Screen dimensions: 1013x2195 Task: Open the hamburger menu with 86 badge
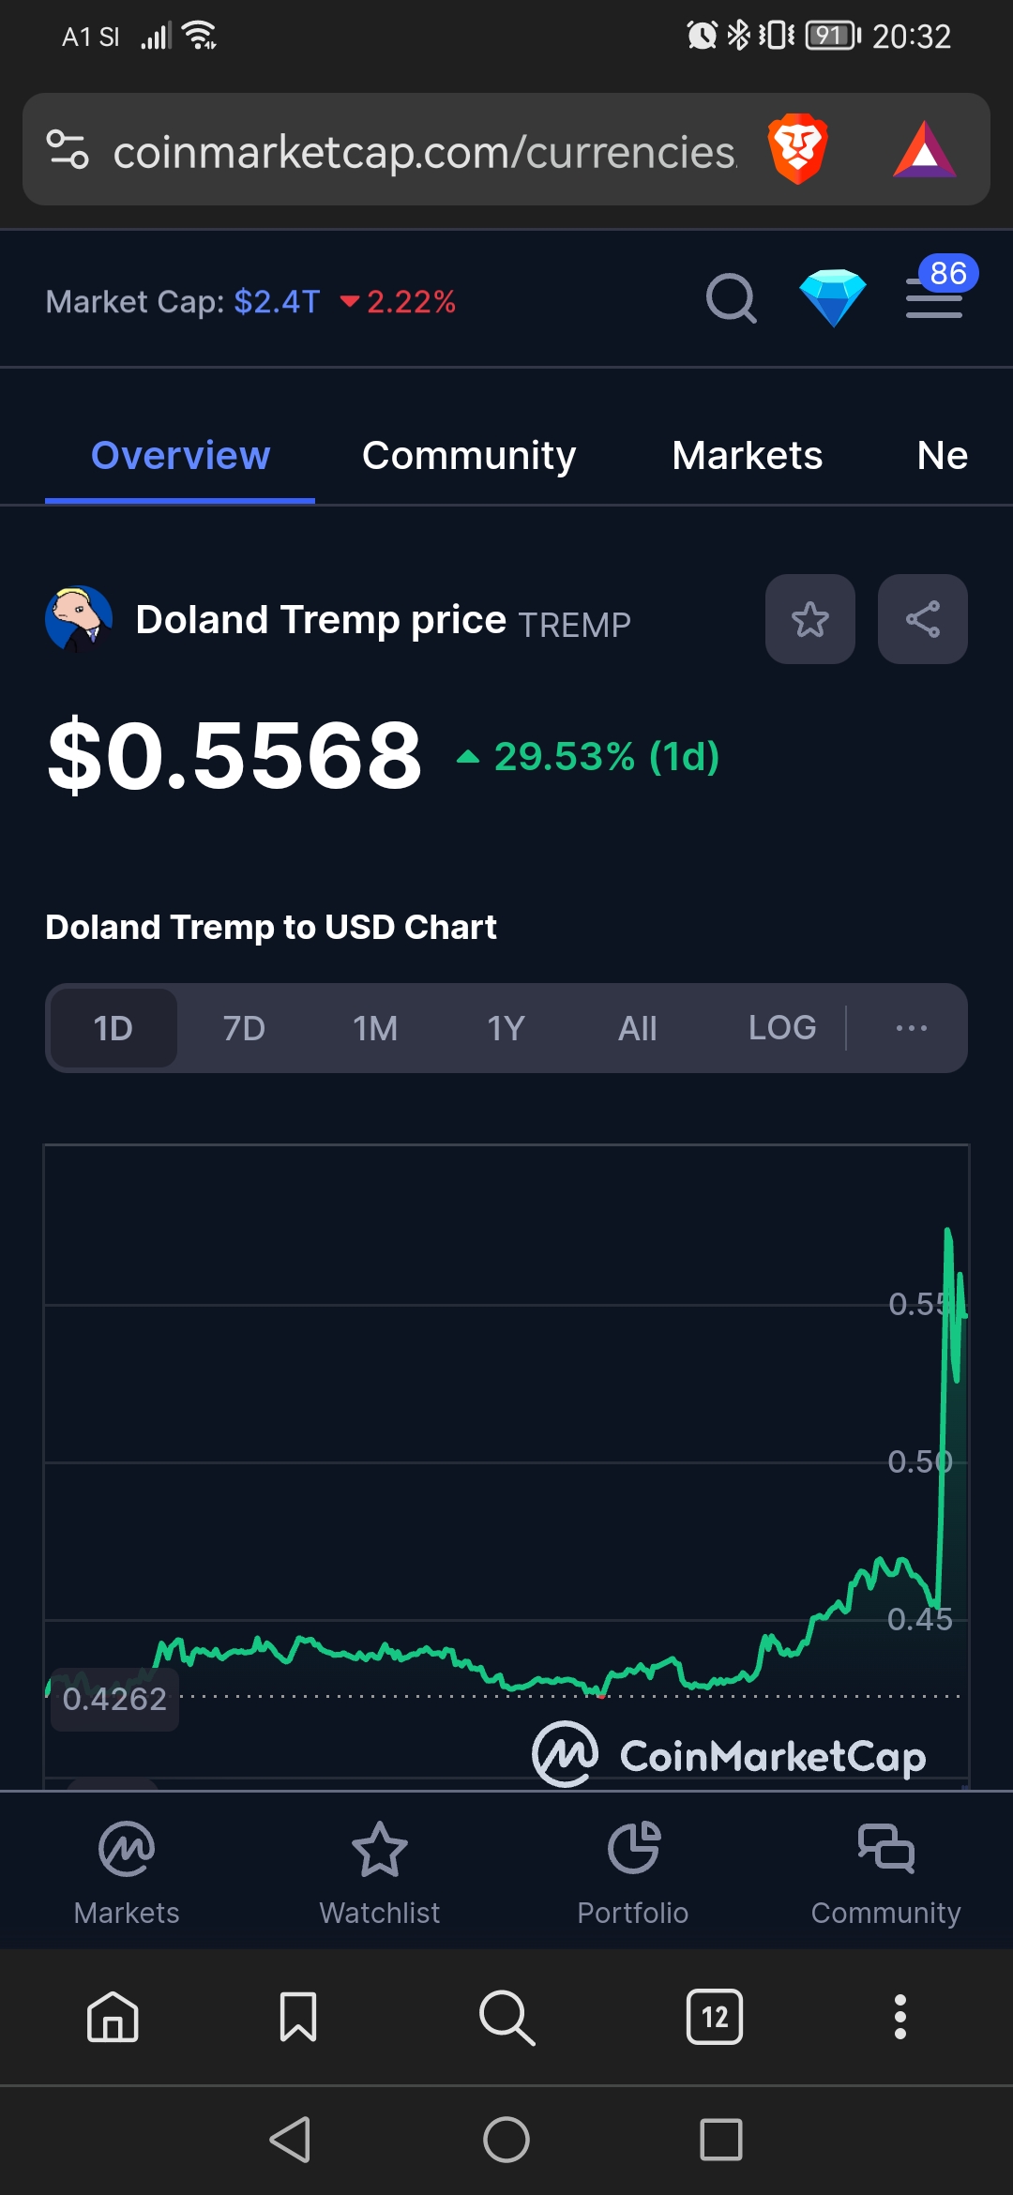click(x=936, y=295)
